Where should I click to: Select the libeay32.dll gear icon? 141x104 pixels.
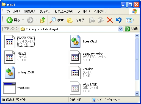75,41
